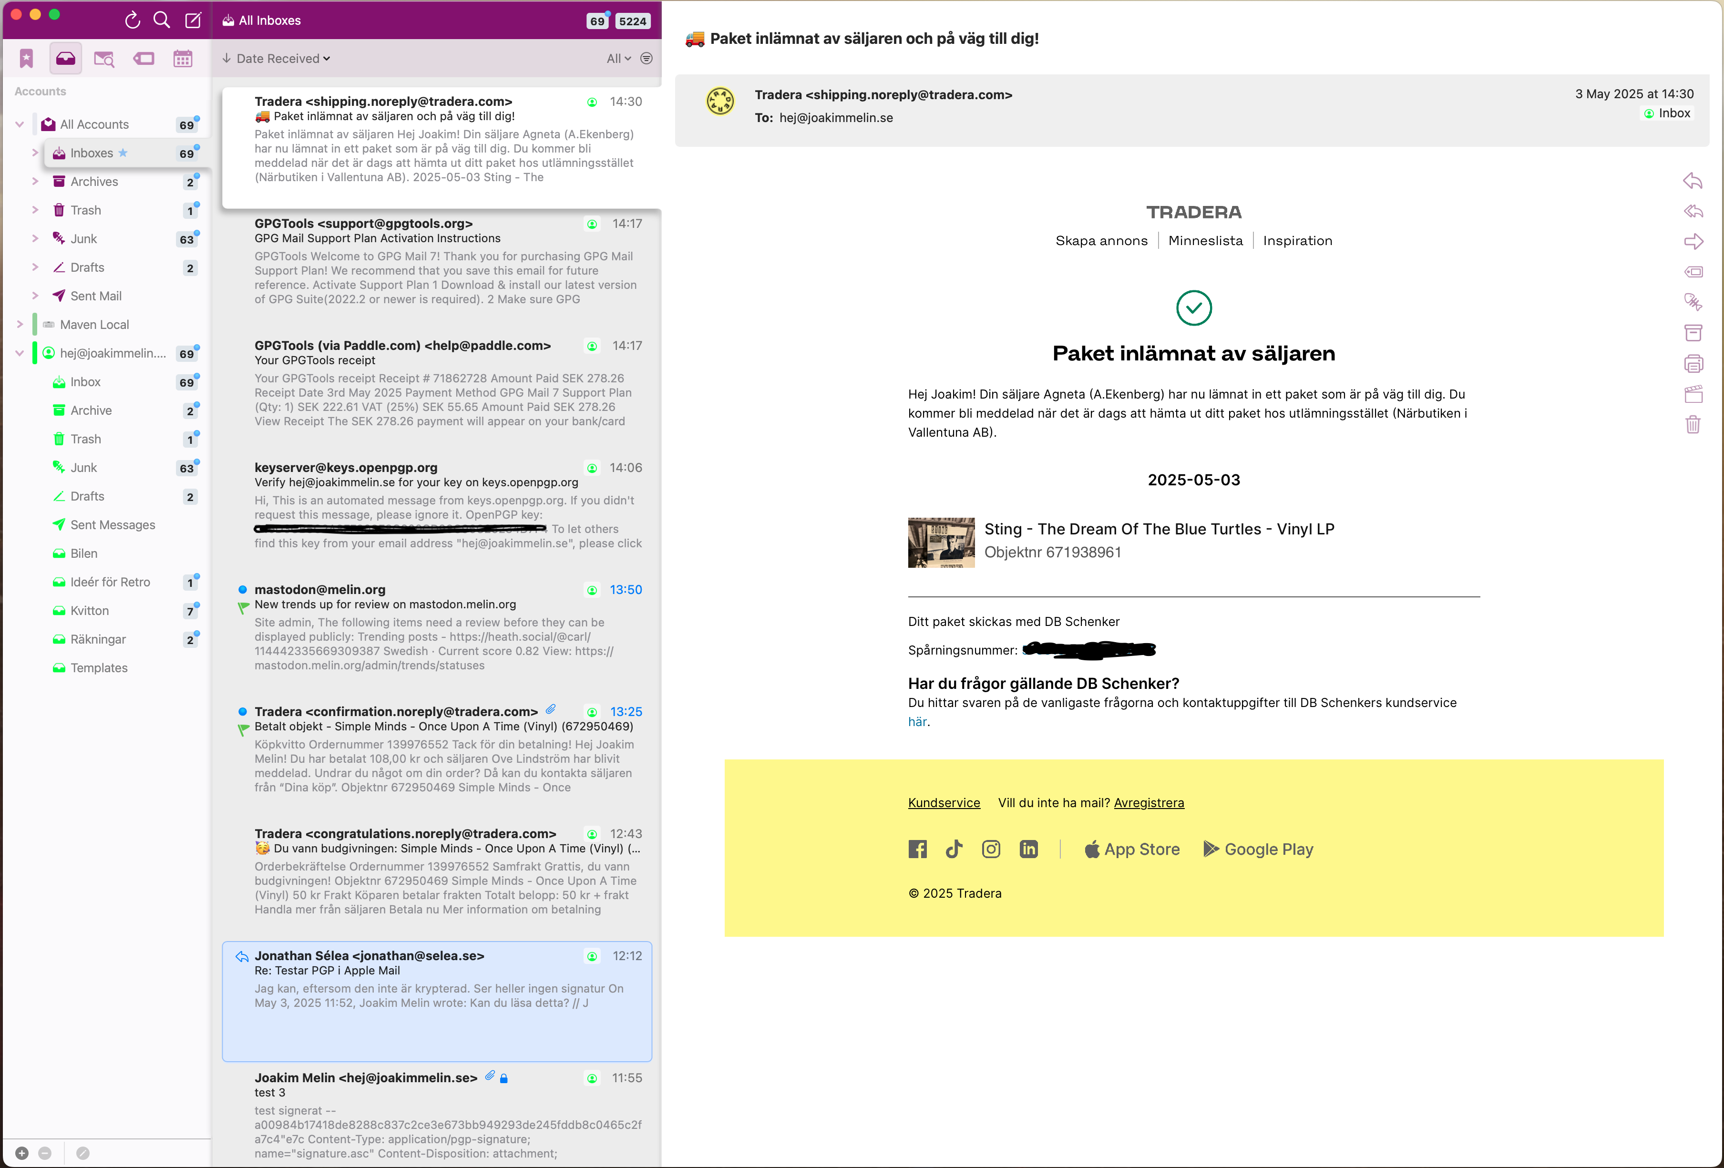Reply to the open message
The image size is (1724, 1168).
point(1693,181)
